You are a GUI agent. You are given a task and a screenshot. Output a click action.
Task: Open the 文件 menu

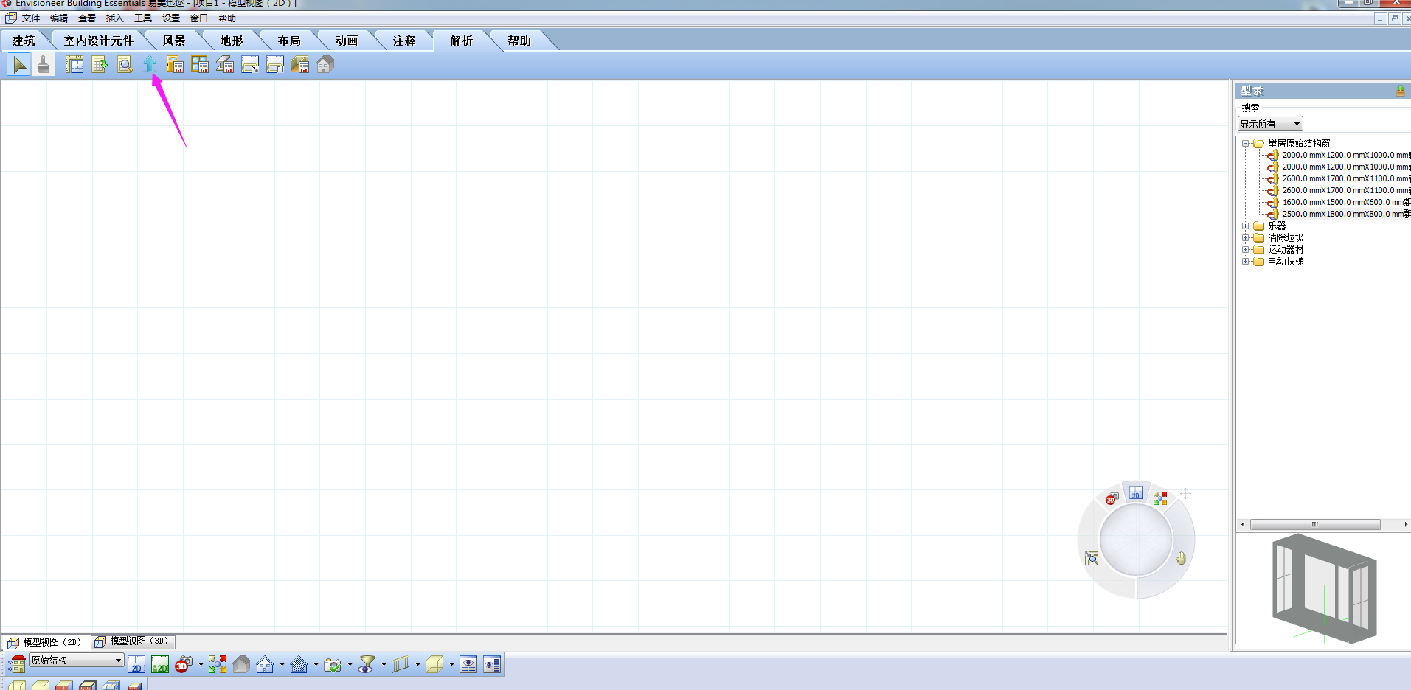(x=31, y=18)
